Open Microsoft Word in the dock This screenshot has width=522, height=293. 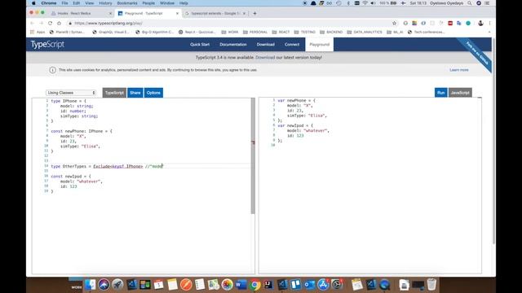click(241, 285)
